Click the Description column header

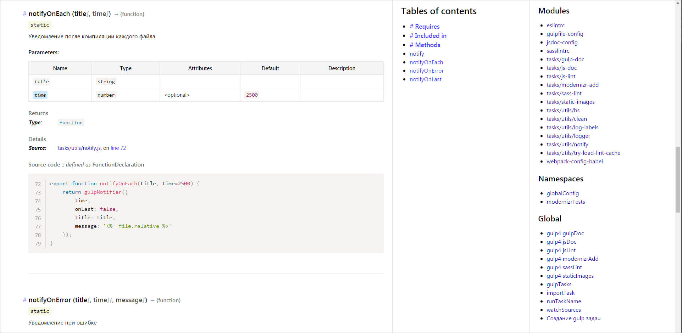pos(342,68)
